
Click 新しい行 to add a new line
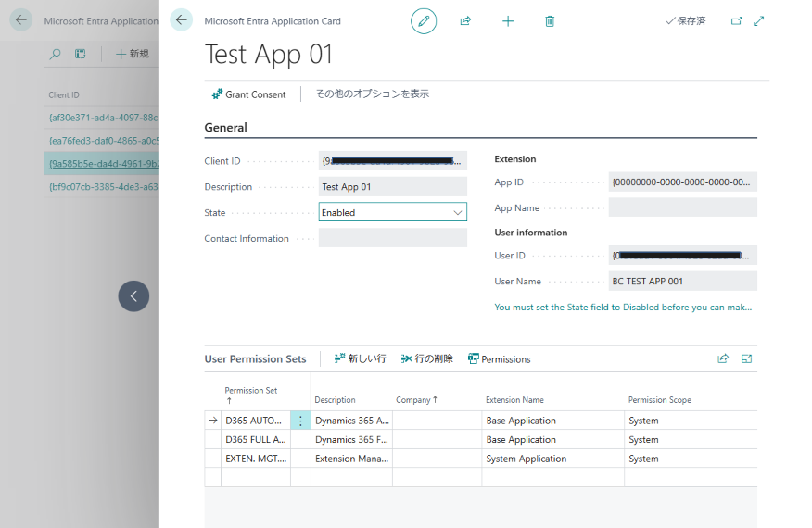coord(360,358)
